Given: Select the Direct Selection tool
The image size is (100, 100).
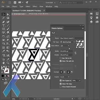Looking at the screenshot, I should 8,14.
